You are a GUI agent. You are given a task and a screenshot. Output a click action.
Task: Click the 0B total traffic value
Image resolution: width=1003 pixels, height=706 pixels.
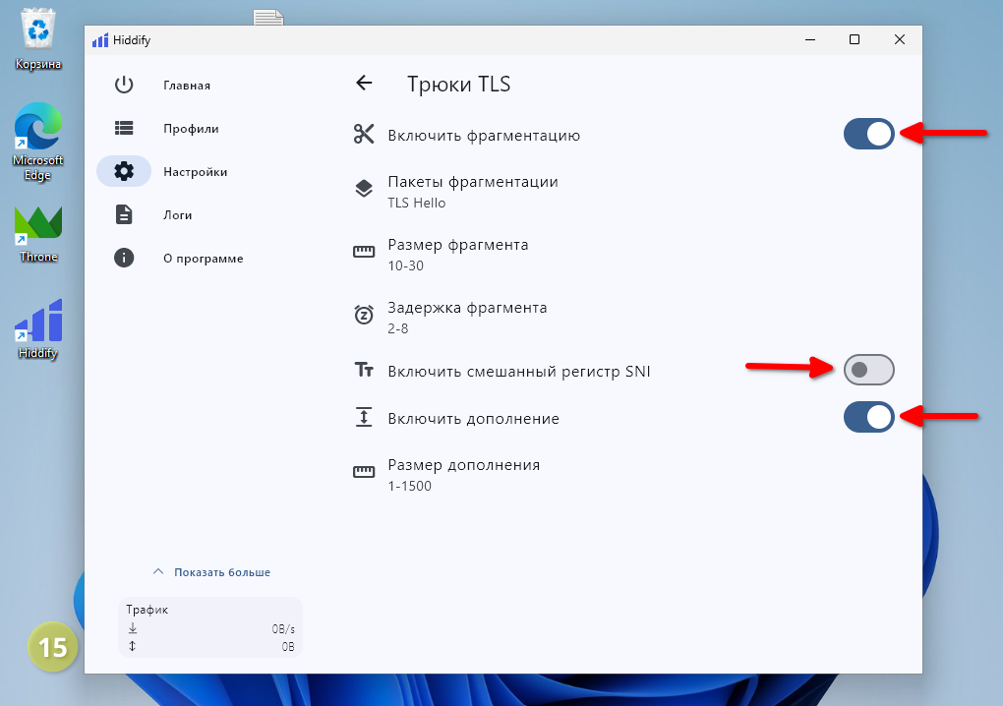pos(288,647)
